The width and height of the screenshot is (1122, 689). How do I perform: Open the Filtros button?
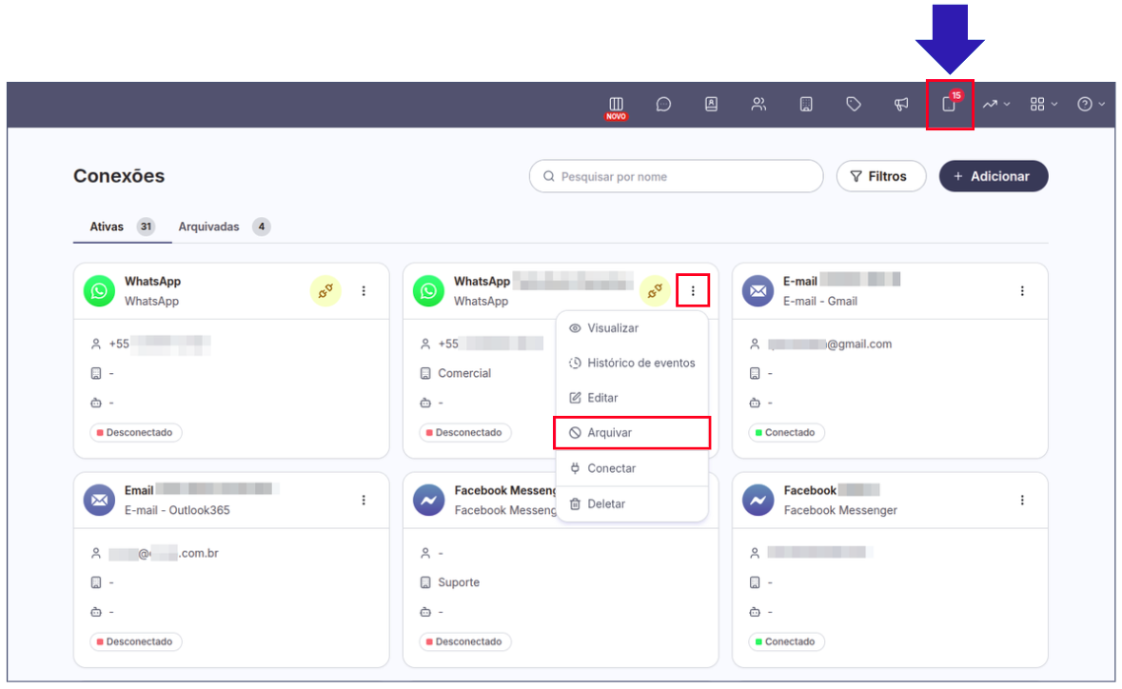click(880, 176)
